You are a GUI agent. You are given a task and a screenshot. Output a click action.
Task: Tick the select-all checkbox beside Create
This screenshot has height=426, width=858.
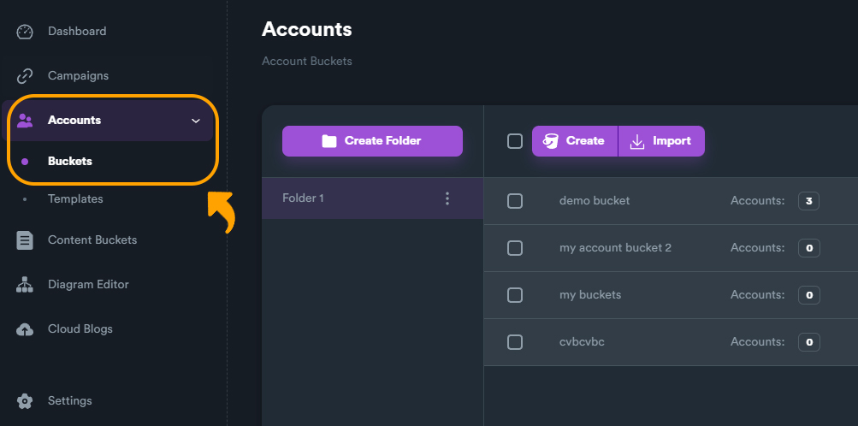[515, 141]
